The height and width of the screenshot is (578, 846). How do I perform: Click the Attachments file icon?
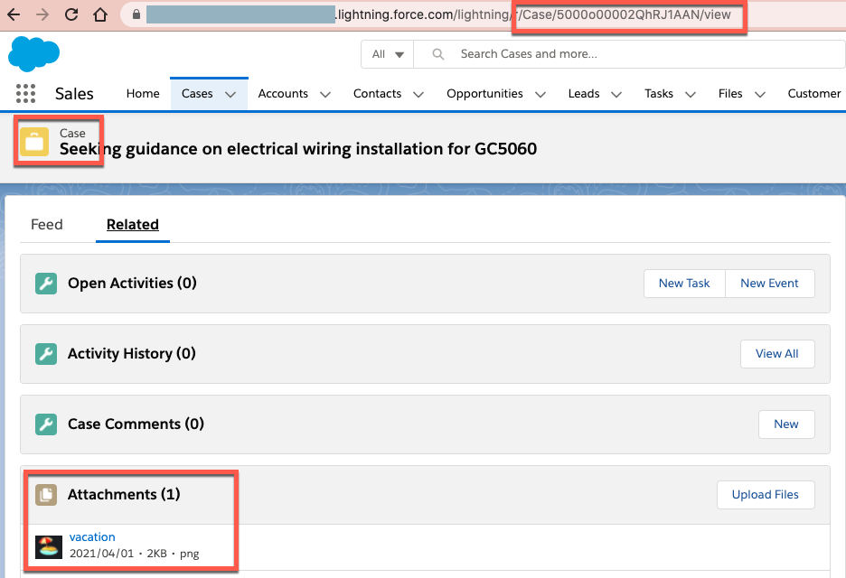[46, 495]
